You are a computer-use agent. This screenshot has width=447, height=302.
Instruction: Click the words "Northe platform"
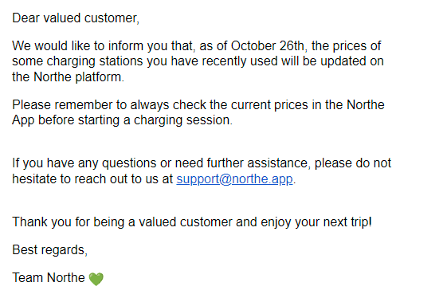pyautogui.click(x=77, y=77)
